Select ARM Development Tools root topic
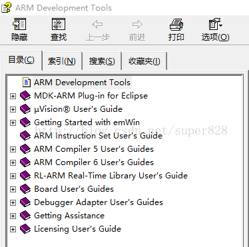The image size is (249, 247). click(82, 83)
